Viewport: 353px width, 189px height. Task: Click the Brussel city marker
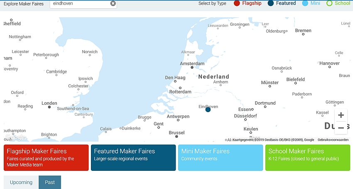(x=177, y=136)
